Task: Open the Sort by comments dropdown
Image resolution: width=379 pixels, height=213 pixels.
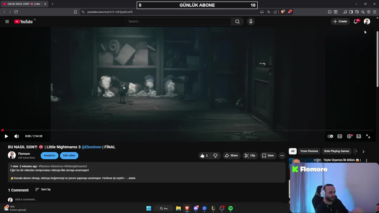Action: coord(43,189)
